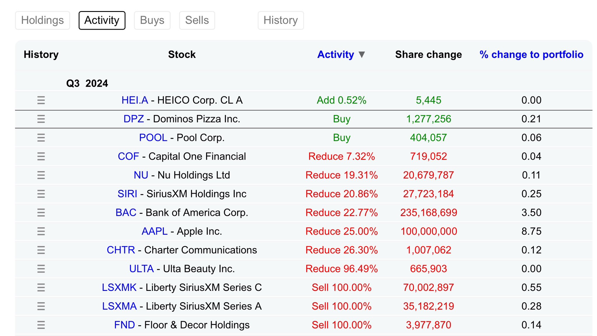Image resolution: width=597 pixels, height=336 pixels.
Task: Click 'Reduce 20.86%' activity cell
Action: coord(342,194)
